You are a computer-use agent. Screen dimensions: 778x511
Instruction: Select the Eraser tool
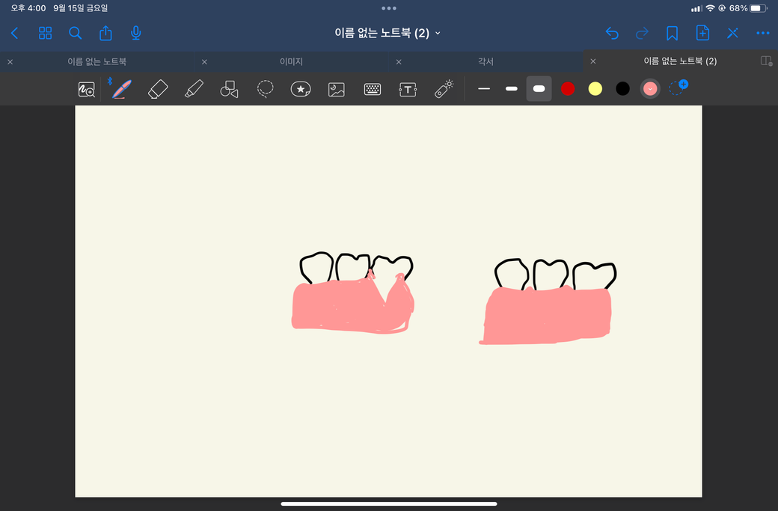(x=158, y=89)
